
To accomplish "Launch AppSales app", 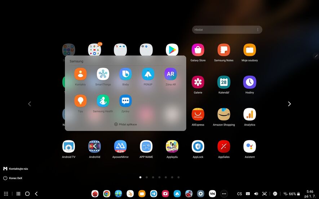I will click(224, 146).
